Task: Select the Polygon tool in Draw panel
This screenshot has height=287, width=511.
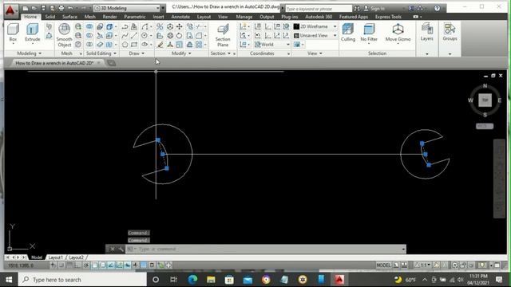Action: 125,45
